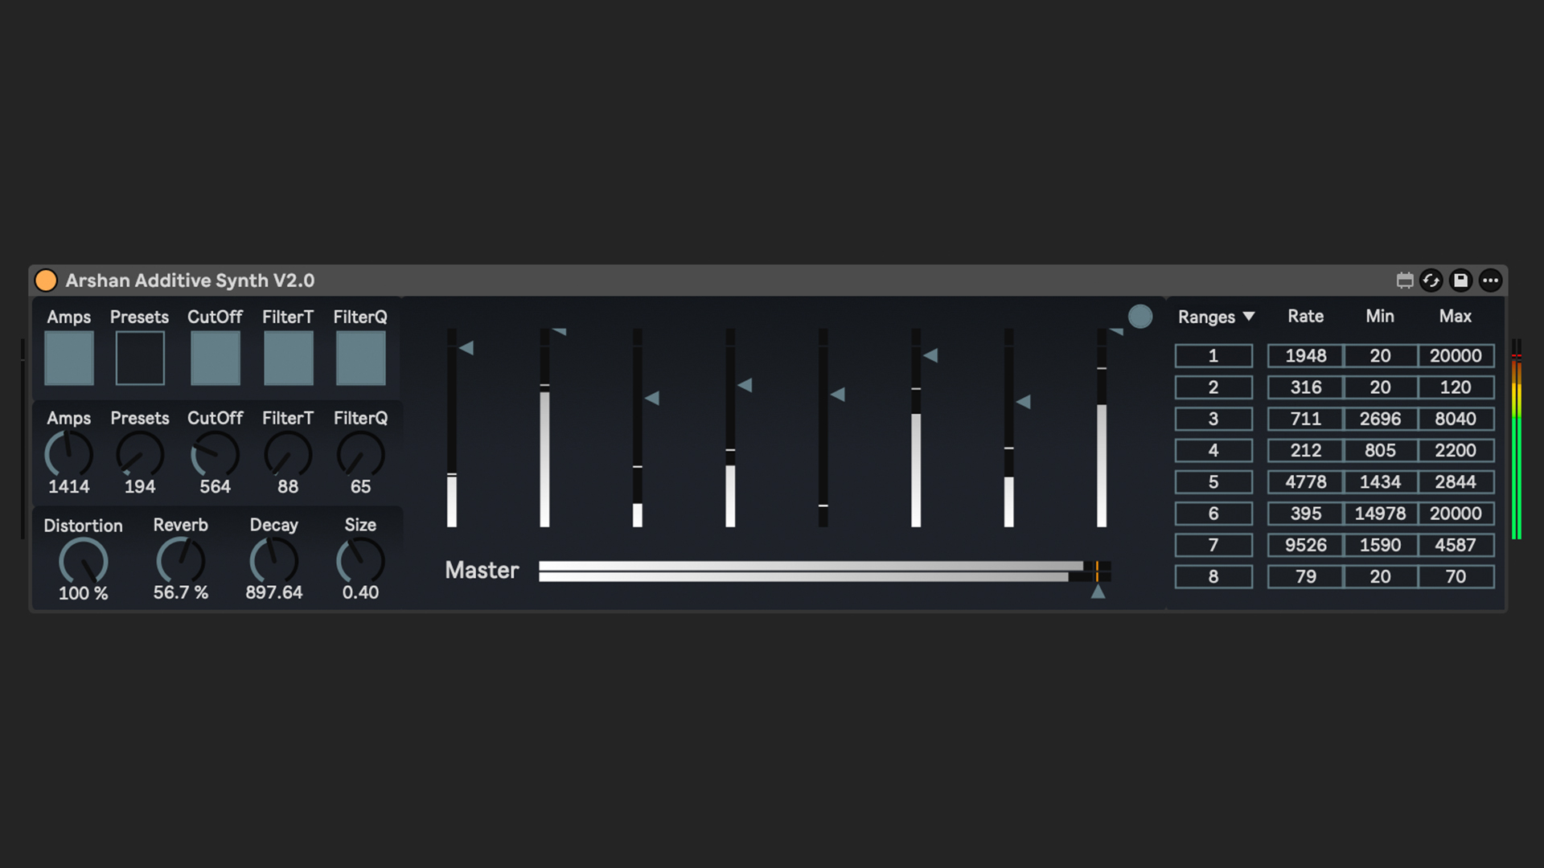Click the Reverb knob showing 56.7 %
This screenshot has width=1544, height=868.
point(180,561)
